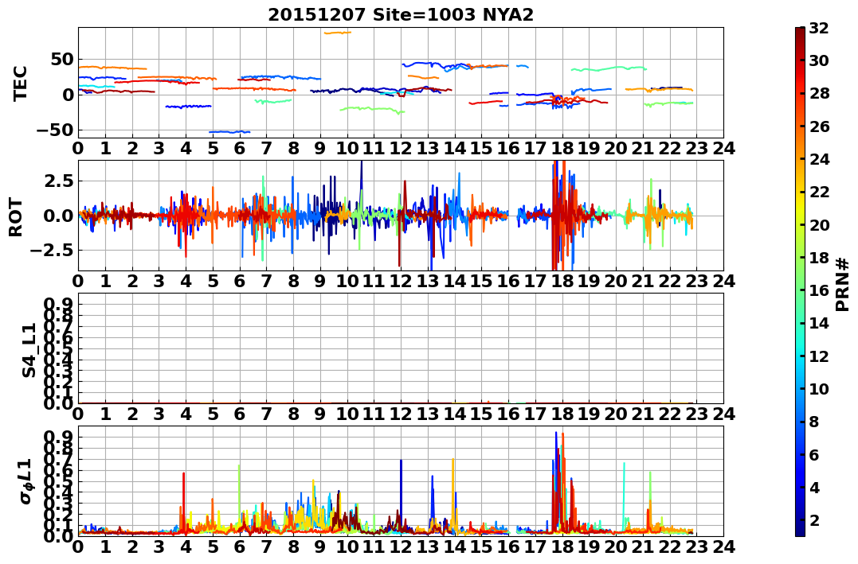
Task: Click the colorbar tick label 2
Action: pyautogui.click(x=814, y=519)
